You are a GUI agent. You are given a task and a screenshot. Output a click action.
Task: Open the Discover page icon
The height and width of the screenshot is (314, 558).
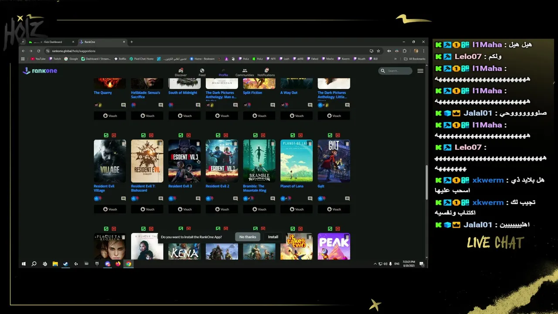(180, 70)
